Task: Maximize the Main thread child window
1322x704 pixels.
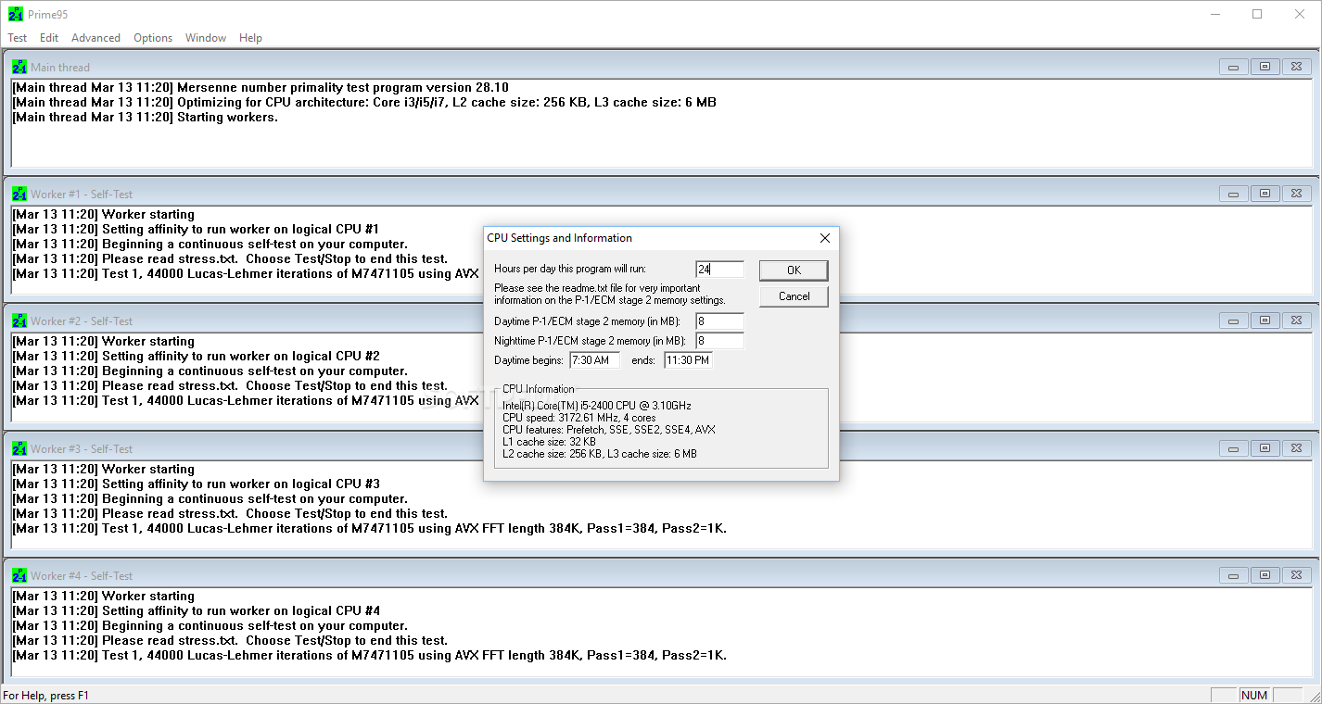Action: click(x=1265, y=67)
